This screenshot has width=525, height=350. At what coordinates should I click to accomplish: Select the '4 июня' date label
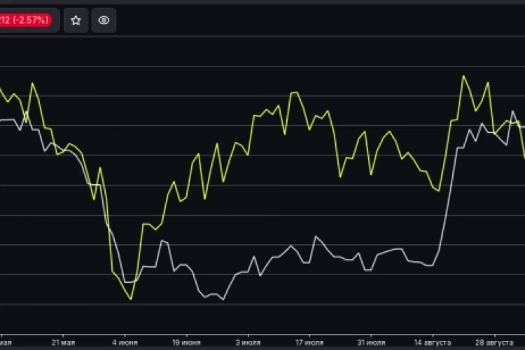coord(125,342)
